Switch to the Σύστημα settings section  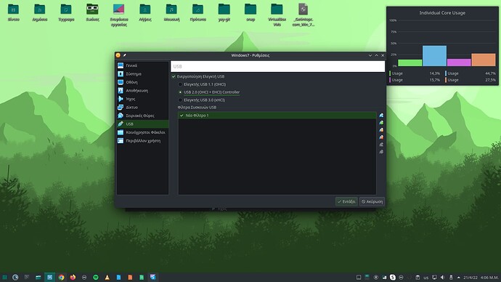click(142, 74)
